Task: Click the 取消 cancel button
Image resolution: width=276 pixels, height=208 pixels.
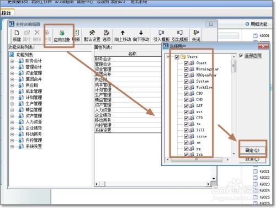Action: tap(252, 159)
